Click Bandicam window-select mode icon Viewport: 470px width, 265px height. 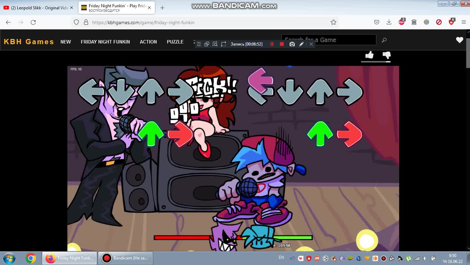[207, 44]
